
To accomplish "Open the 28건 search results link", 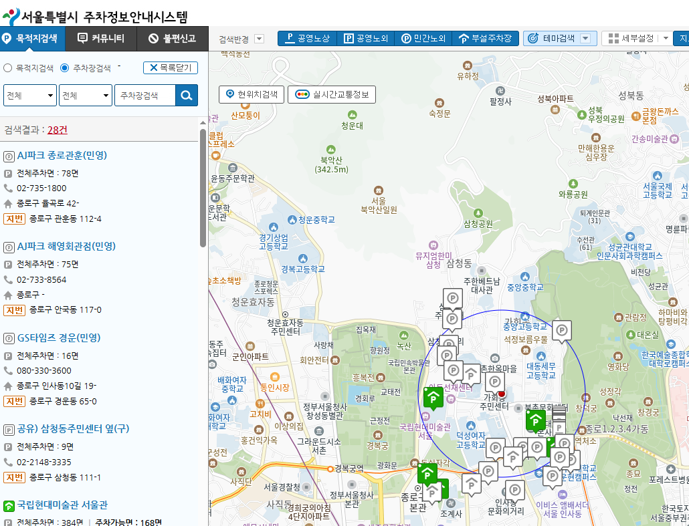I will click(57, 130).
